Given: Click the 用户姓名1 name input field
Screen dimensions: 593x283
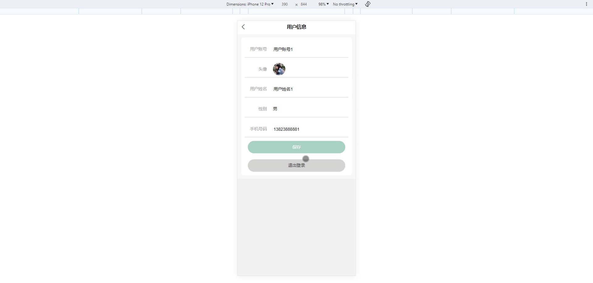Looking at the screenshot, I should pos(309,89).
